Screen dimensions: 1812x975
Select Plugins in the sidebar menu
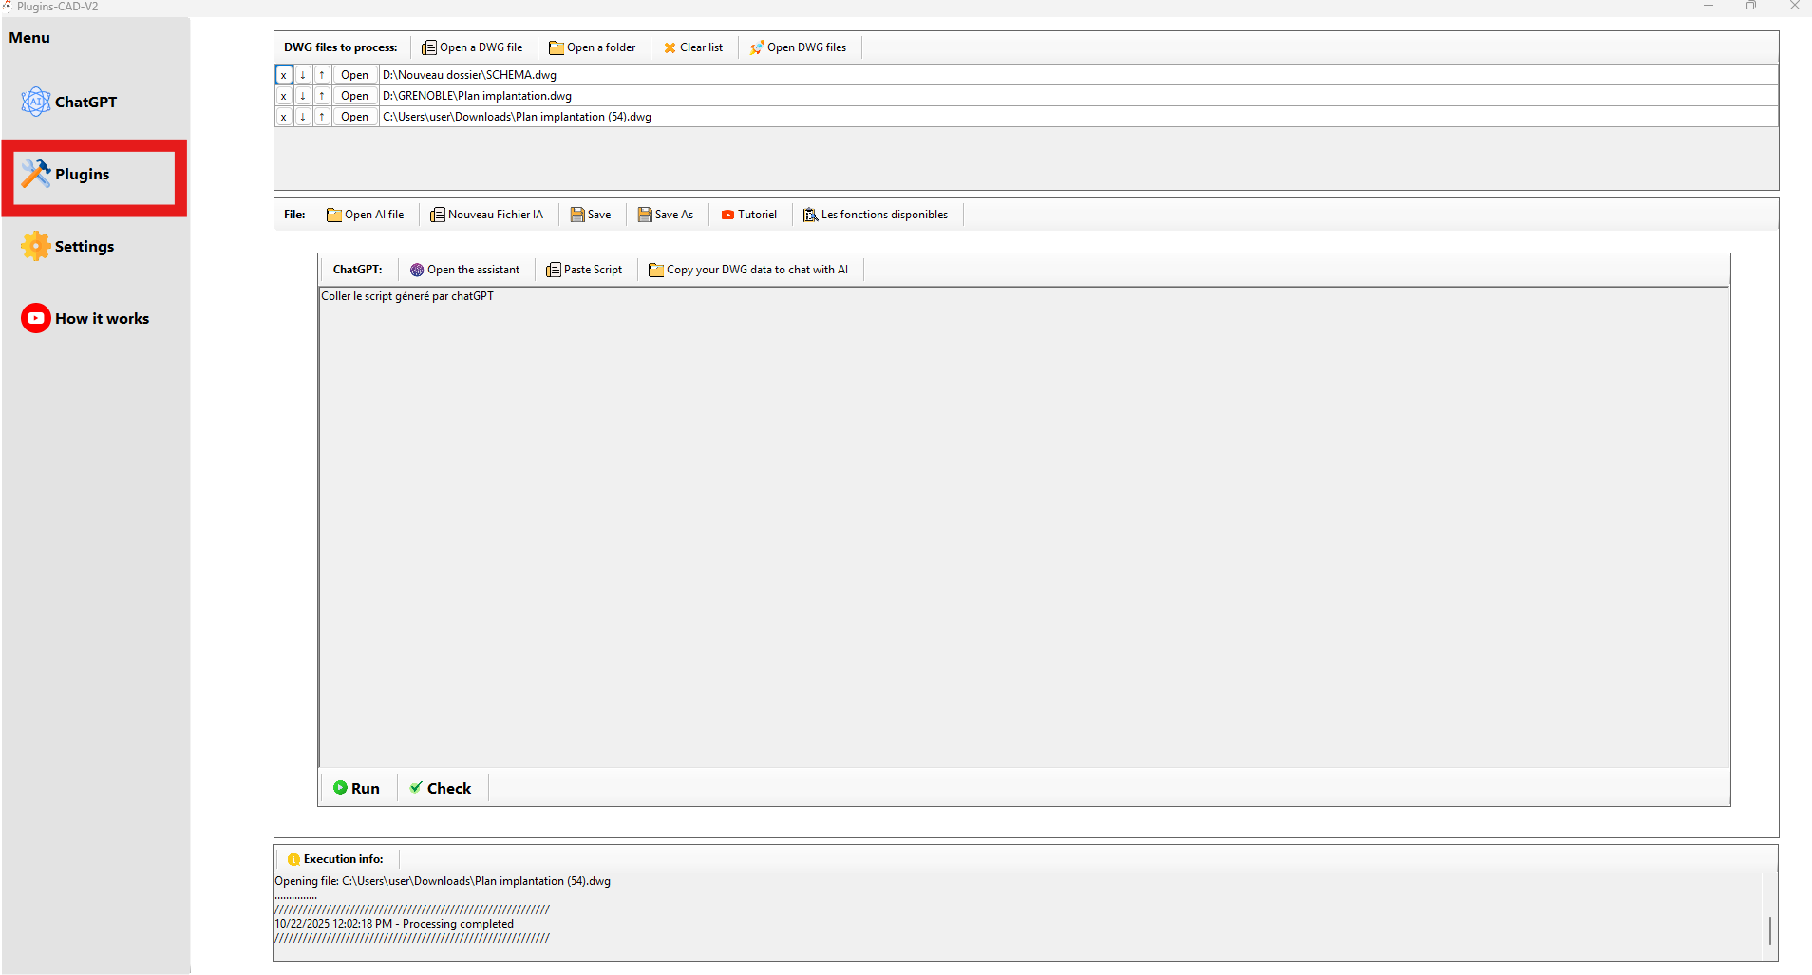click(82, 175)
